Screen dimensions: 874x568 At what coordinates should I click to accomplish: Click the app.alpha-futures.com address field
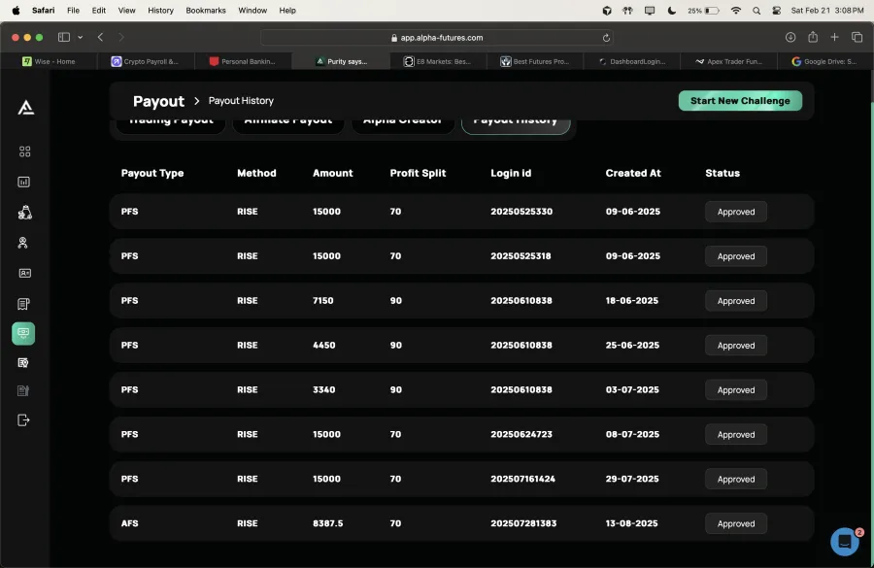[x=436, y=38]
